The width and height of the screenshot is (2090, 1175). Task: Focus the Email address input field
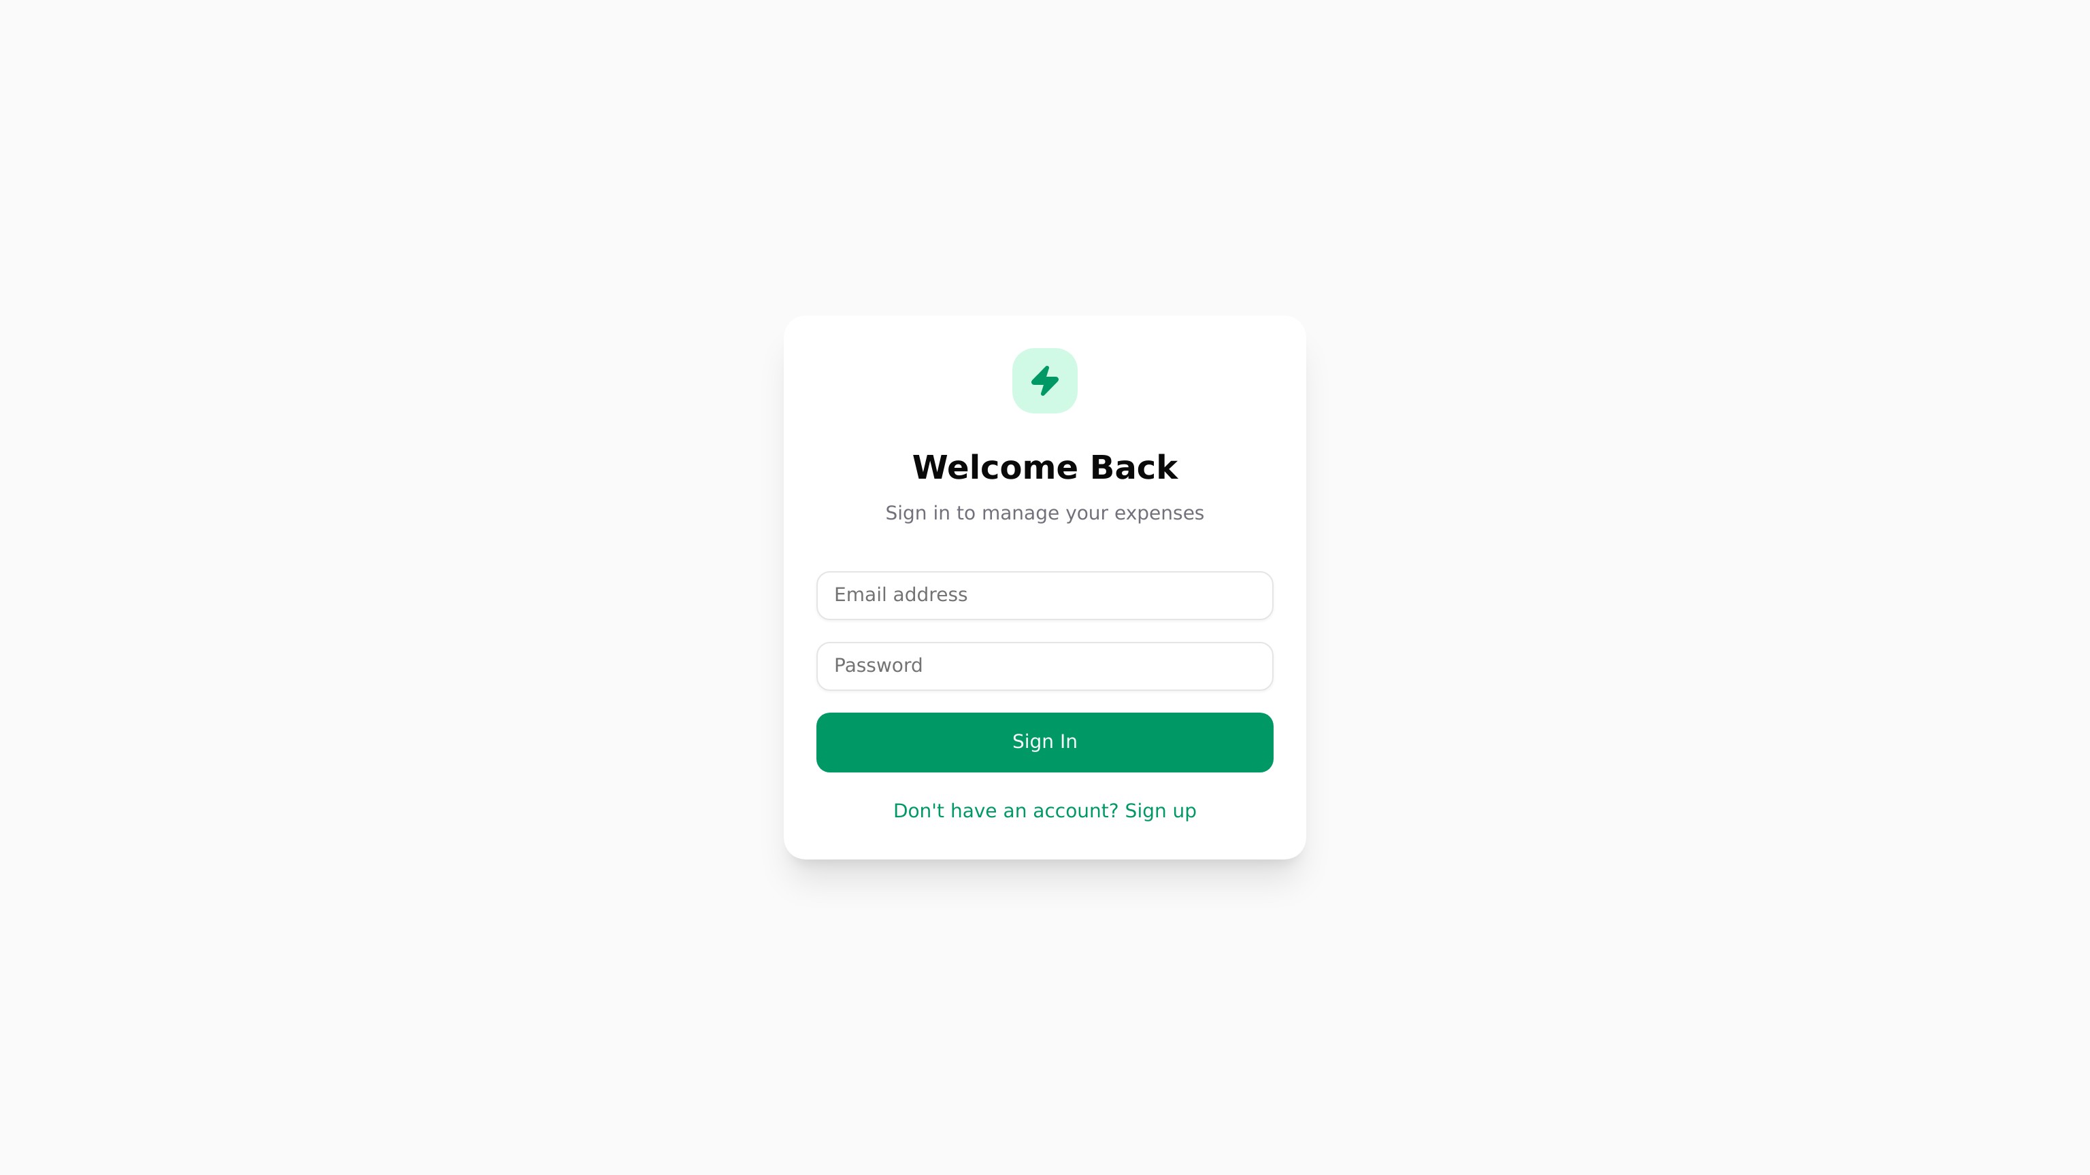click(1044, 595)
